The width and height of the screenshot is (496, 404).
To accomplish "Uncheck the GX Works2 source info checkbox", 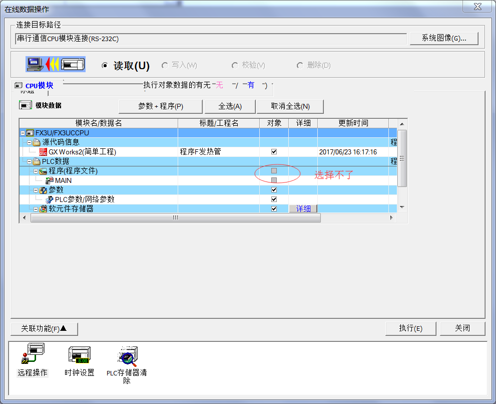I will point(274,152).
